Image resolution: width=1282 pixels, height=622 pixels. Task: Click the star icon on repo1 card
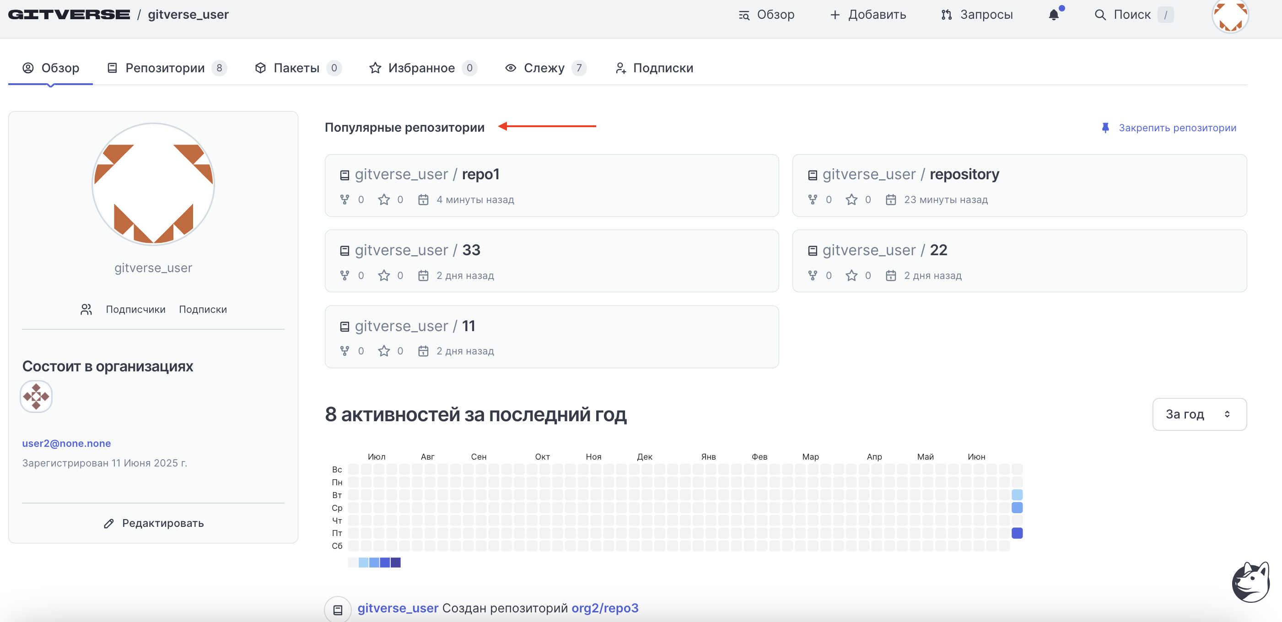pos(384,199)
